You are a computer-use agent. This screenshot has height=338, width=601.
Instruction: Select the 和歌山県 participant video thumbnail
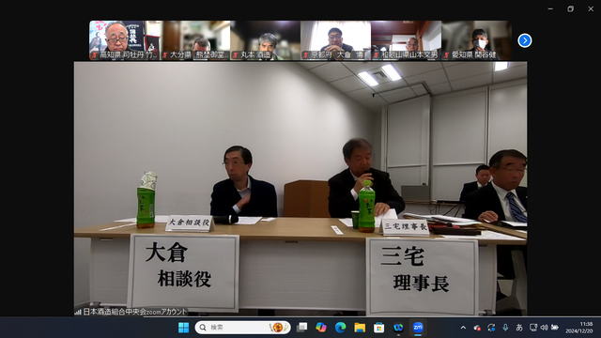click(x=407, y=40)
